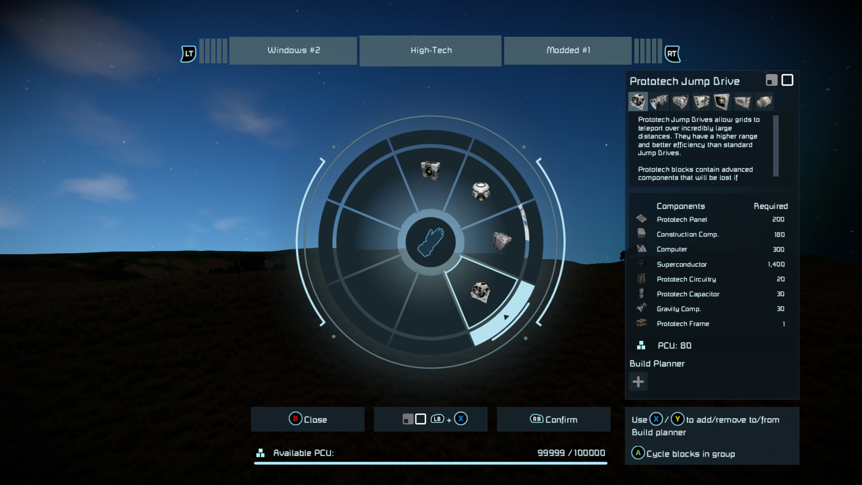
Task: Select the grey armor block on the wheel
Action: point(501,241)
